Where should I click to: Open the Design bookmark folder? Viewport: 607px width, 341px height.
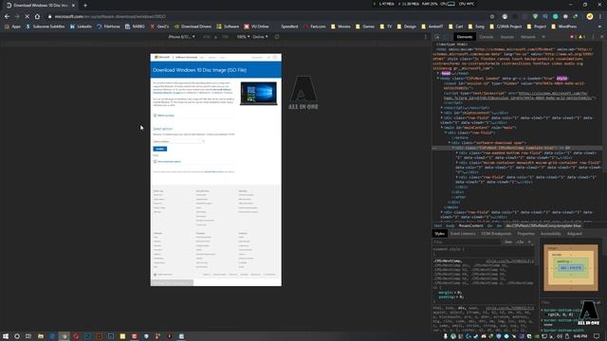407,27
